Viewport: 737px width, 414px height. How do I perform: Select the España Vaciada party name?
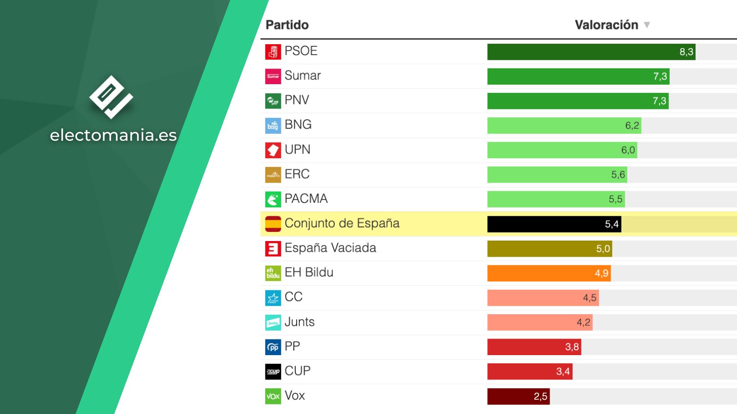(x=330, y=248)
